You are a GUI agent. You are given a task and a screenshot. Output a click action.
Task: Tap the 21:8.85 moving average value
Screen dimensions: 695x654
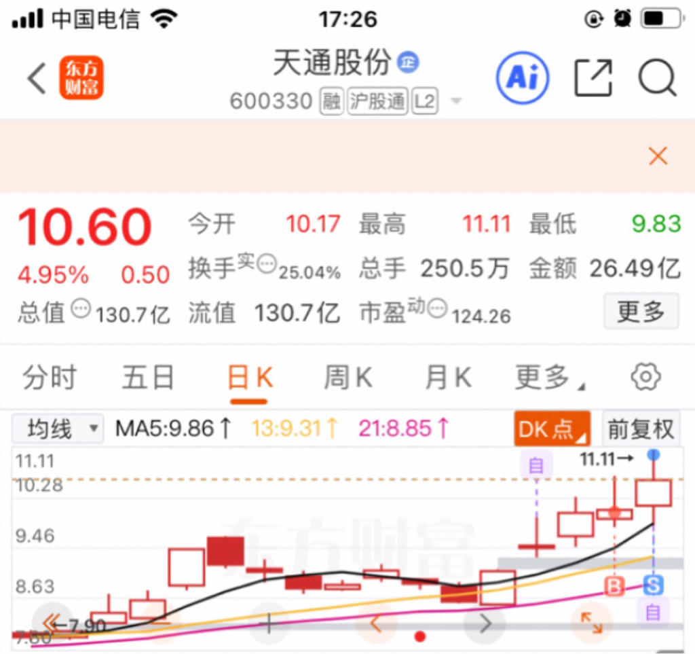coord(404,429)
